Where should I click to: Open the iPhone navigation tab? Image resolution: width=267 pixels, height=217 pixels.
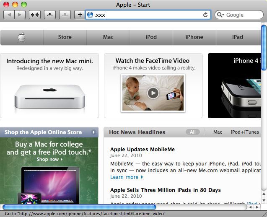point(194,37)
